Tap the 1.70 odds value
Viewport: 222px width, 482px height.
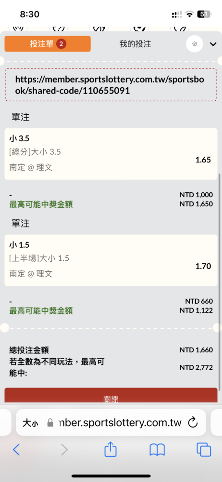[203, 266]
